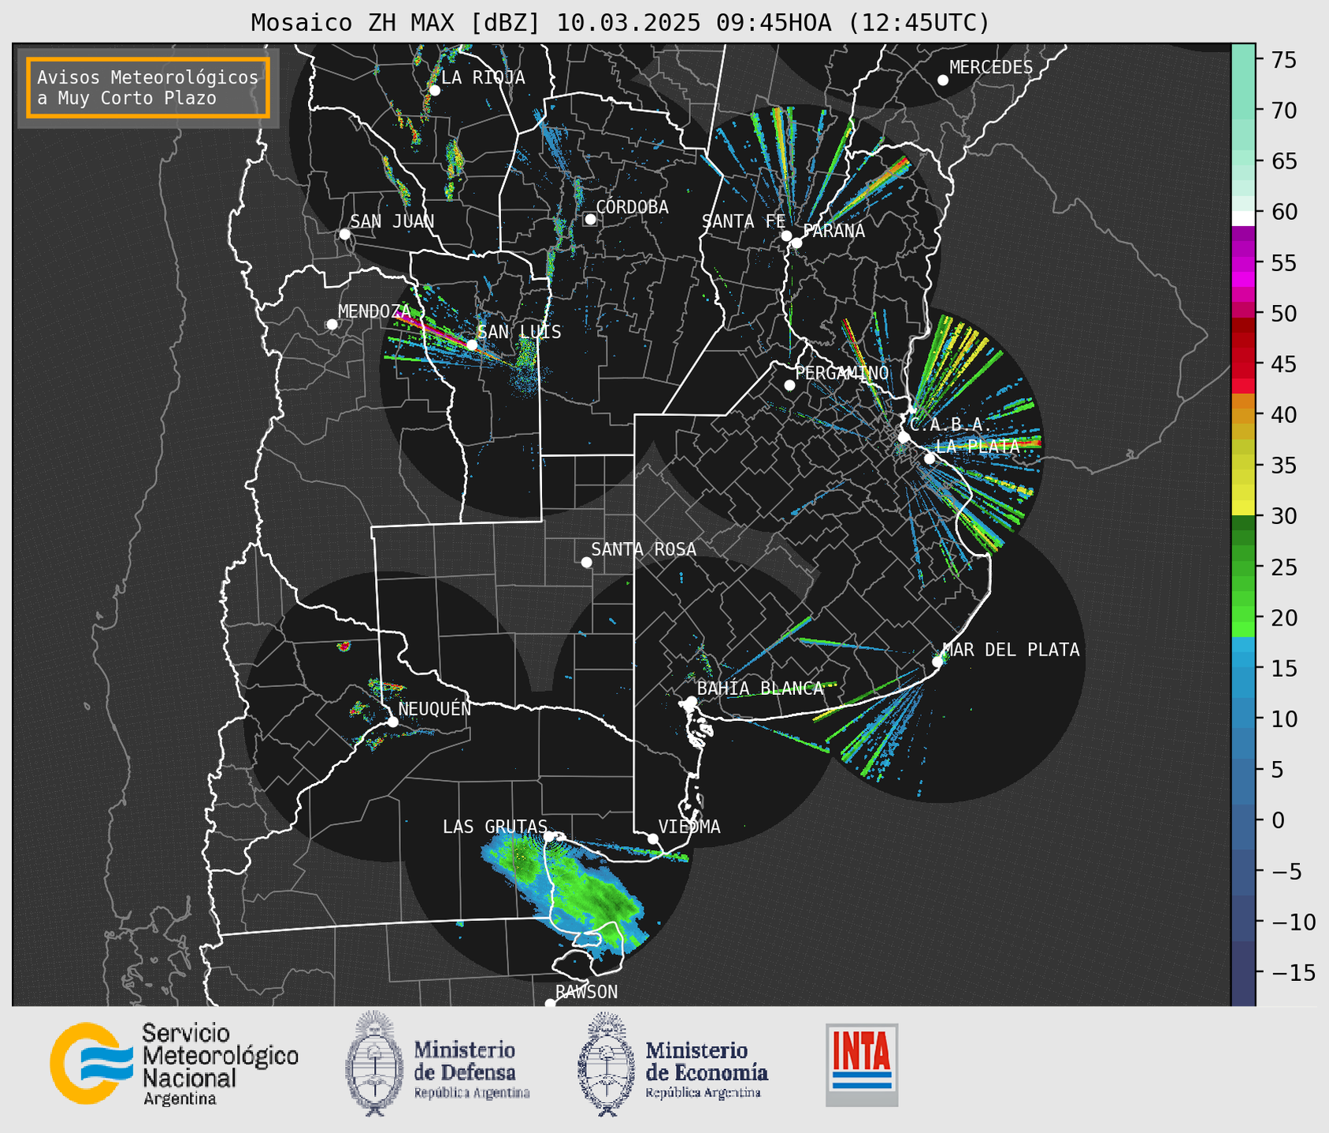The width and height of the screenshot is (1329, 1133).
Task: Select the Mar del Plata marker dot
Action: pos(937,662)
